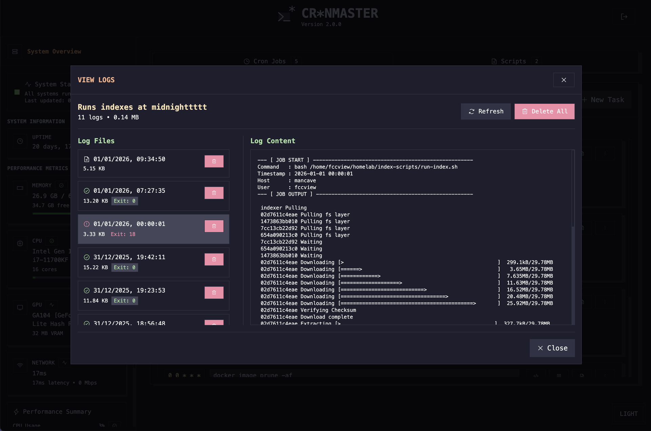Screen dimensions: 651x431
Task: Click the file icon on 09:34:50 log
Action: tap(86, 159)
